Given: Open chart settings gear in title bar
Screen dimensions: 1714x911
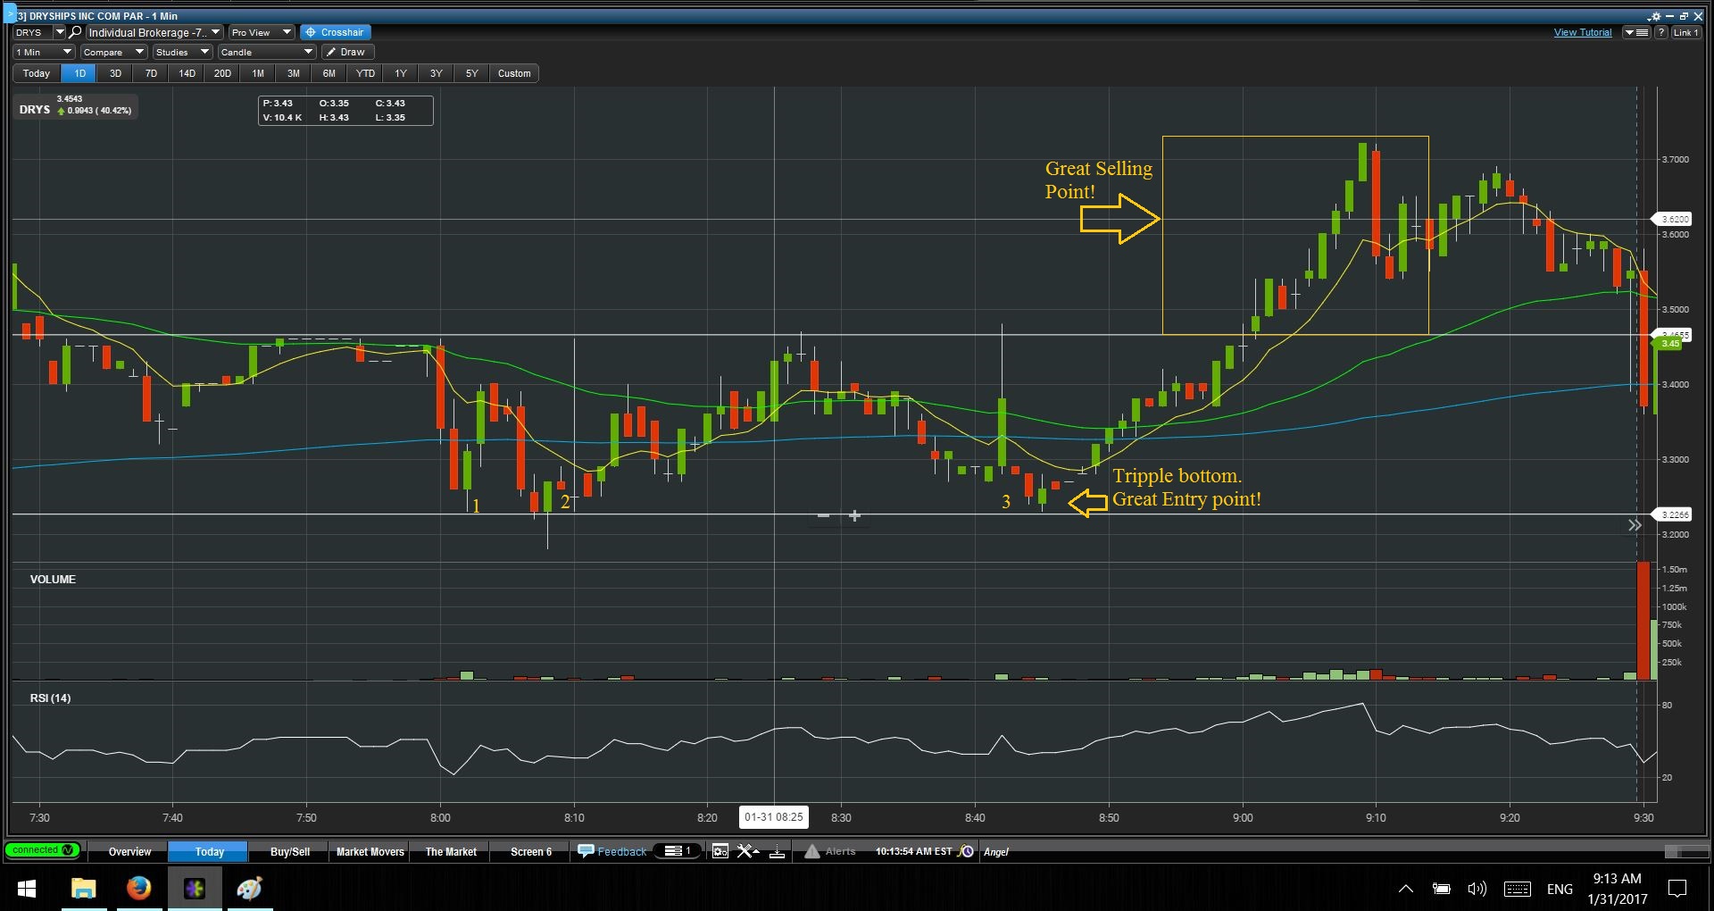Looking at the screenshot, I should click(x=1655, y=16).
